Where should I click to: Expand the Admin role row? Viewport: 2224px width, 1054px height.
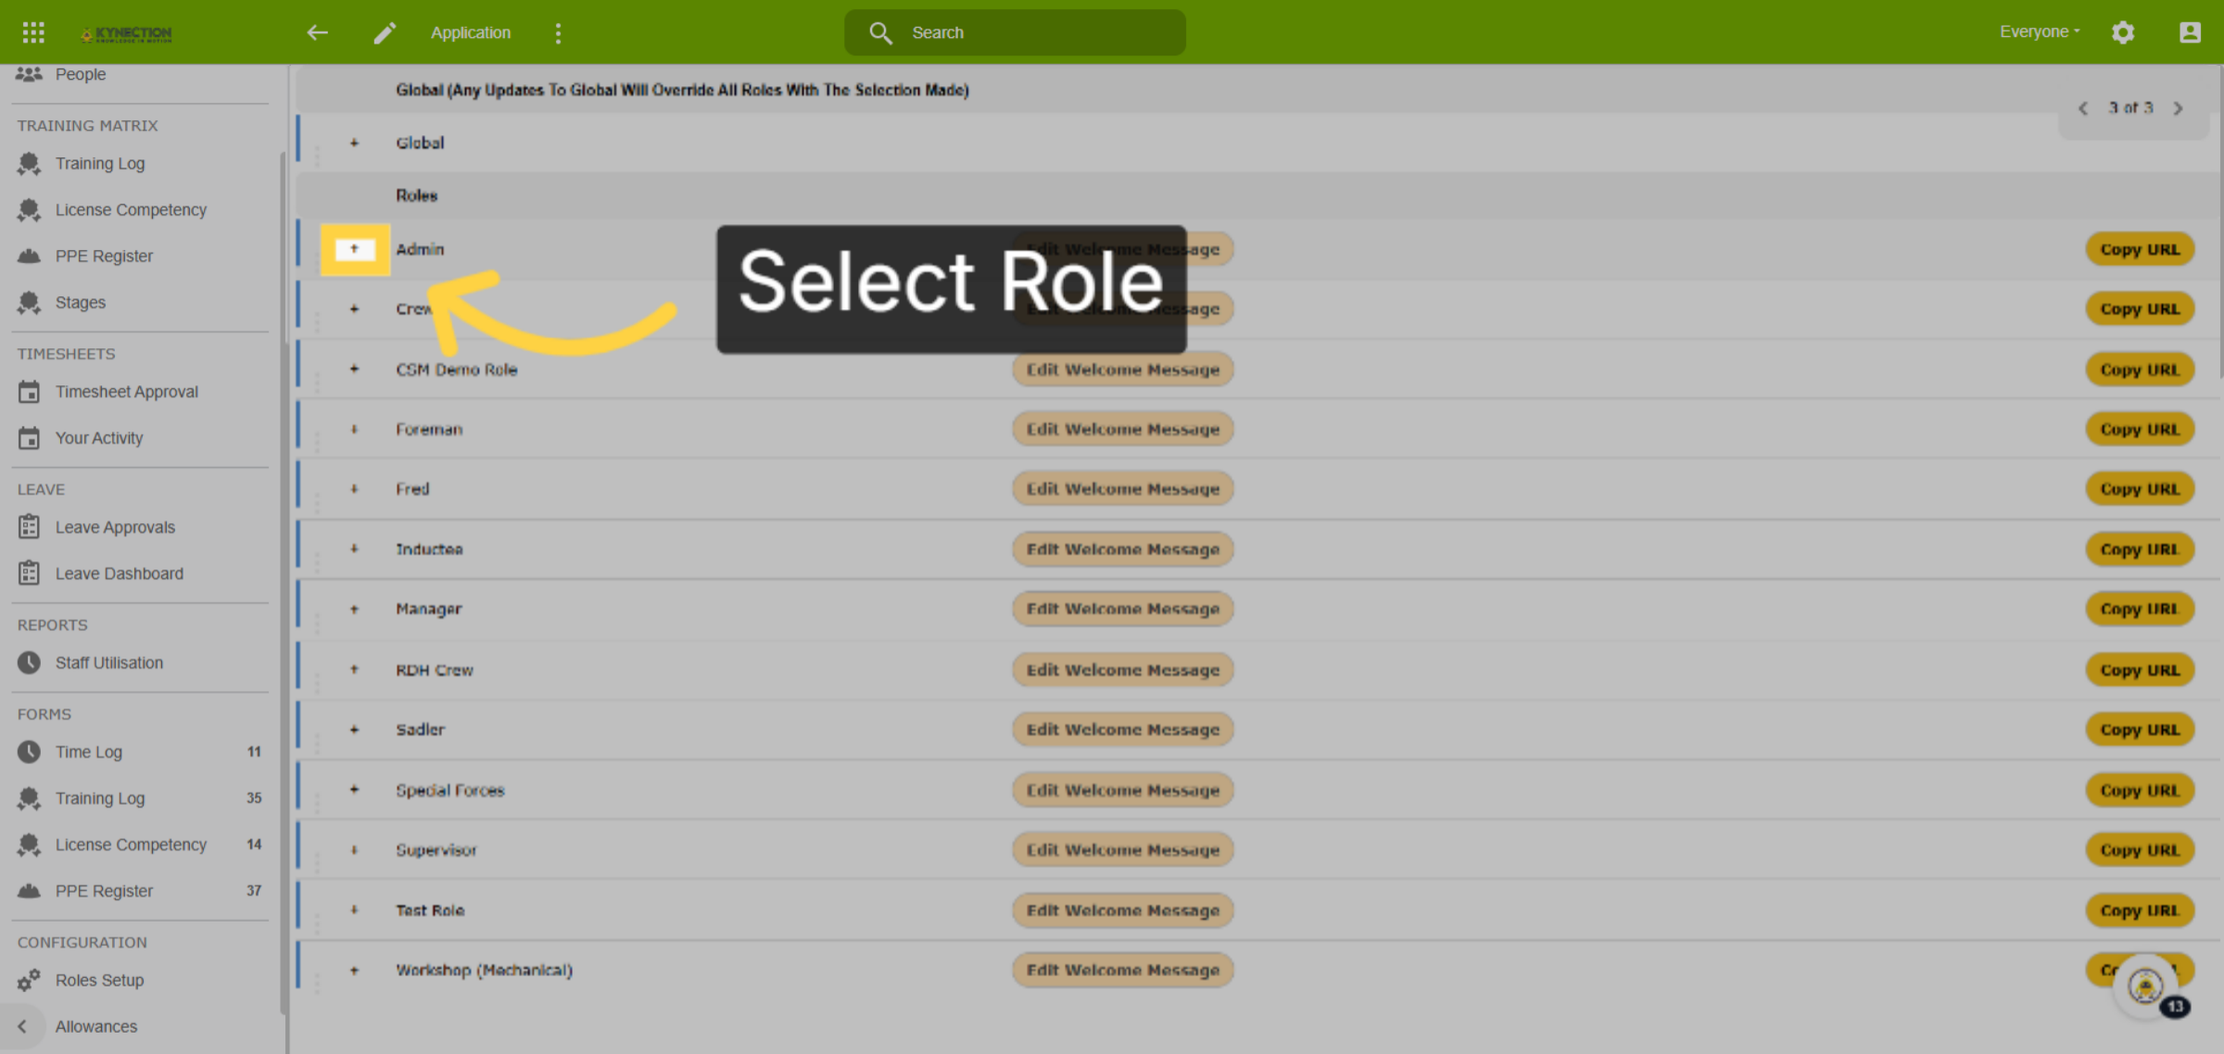click(354, 249)
